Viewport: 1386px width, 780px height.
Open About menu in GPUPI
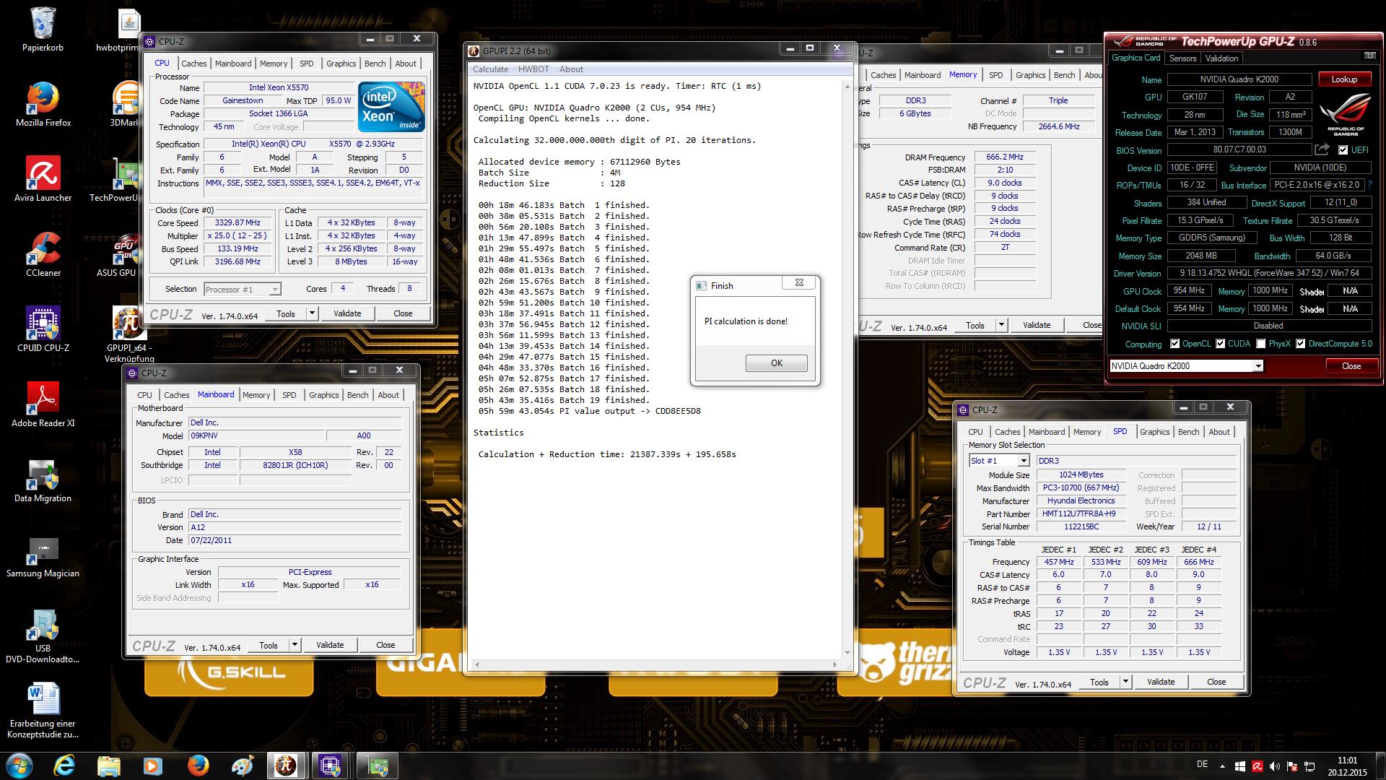(x=571, y=69)
